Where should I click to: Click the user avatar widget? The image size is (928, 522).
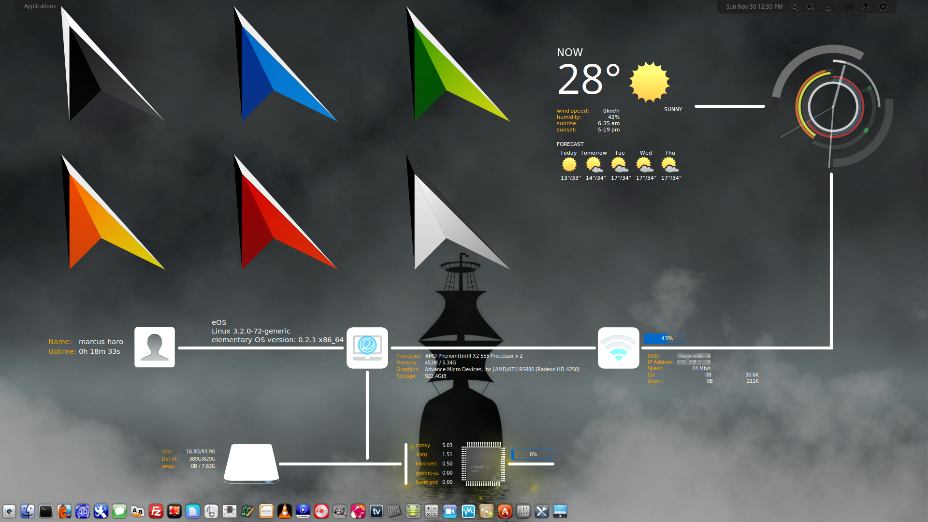point(155,347)
